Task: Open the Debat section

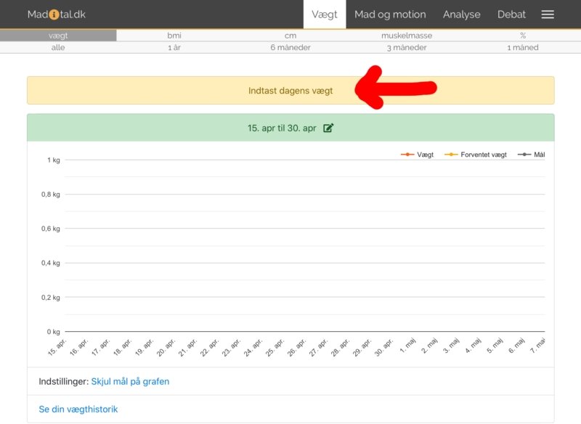Action: (x=511, y=15)
